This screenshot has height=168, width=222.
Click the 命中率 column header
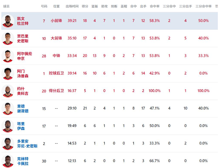click(155, 6)
